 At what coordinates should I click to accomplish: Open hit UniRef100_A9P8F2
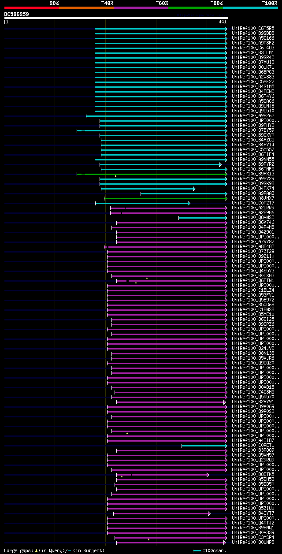tap(253, 43)
